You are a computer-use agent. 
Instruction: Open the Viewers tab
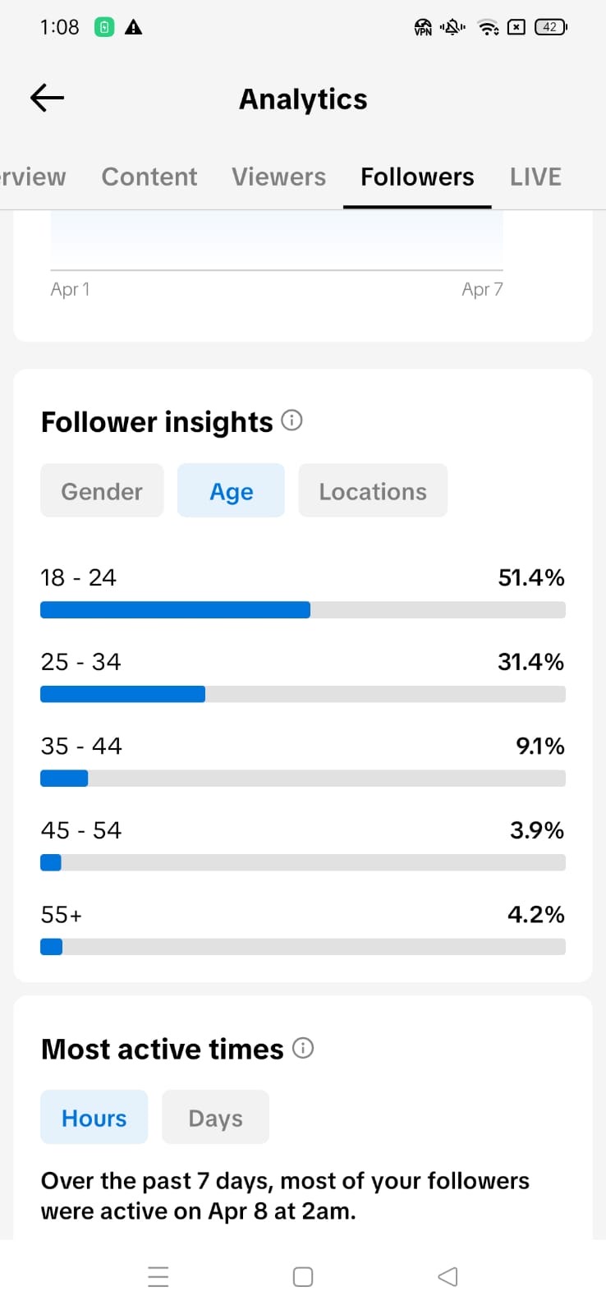(278, 177)
